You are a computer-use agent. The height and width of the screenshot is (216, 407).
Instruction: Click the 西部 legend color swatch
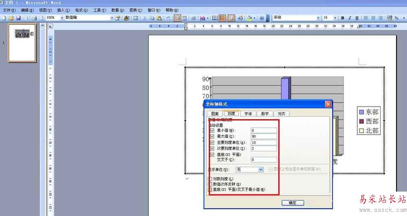(361, 121)
